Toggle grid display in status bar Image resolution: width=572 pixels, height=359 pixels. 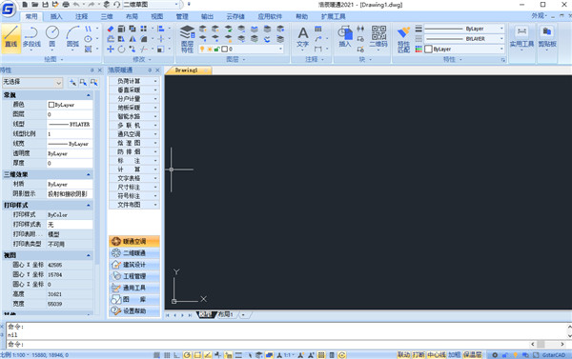(x=167, y=355)
